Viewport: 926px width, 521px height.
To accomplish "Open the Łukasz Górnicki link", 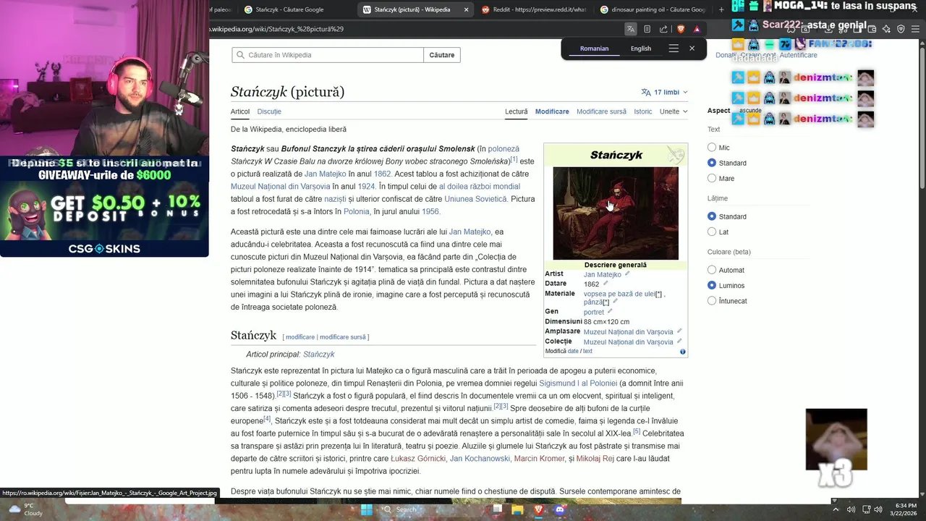I will pyautogui.click(x=418, y=459).
